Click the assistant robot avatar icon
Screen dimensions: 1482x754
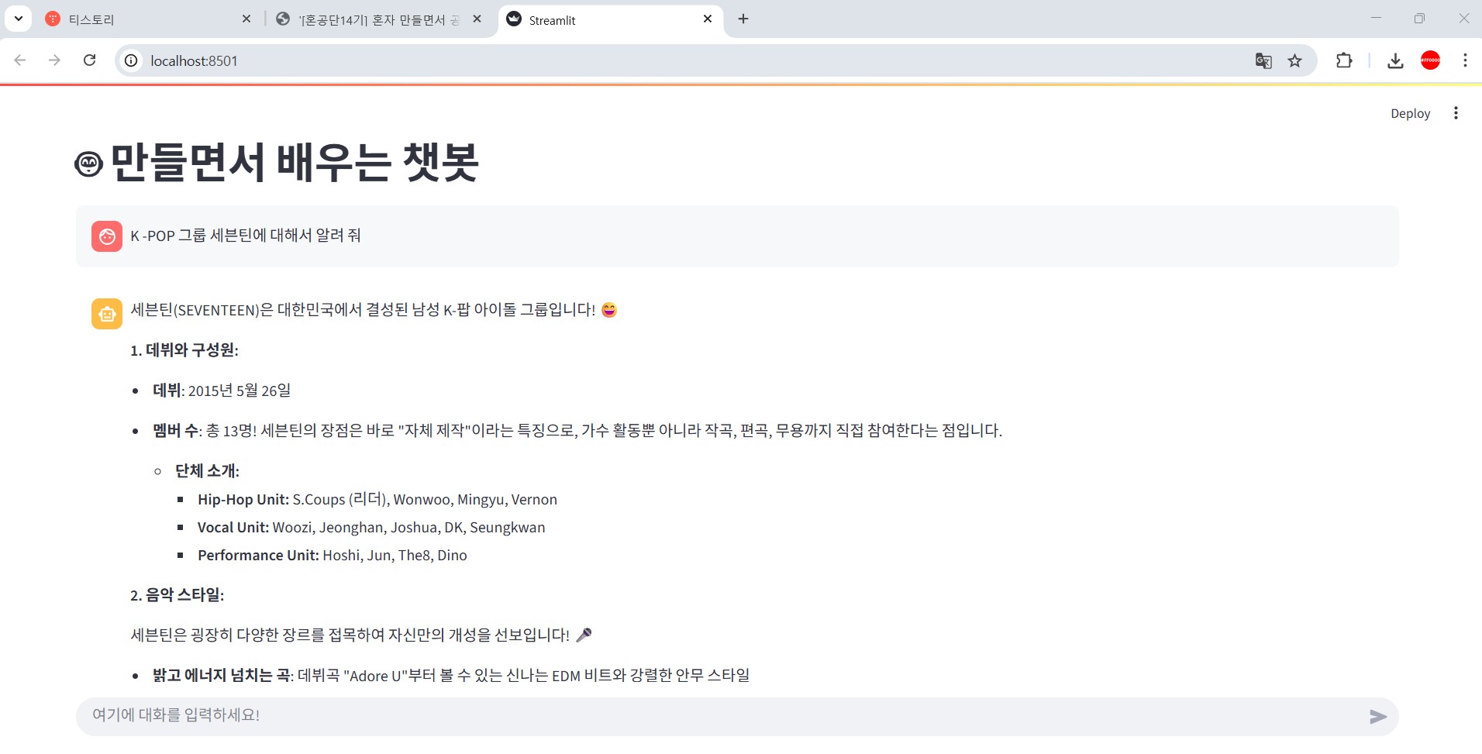107,314
